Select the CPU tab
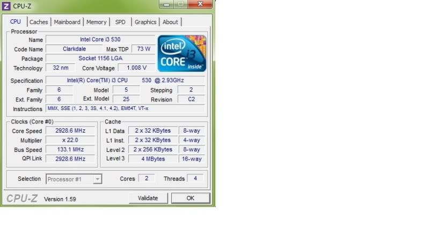This screenshot has height=241, width=429. click(16, 21)
